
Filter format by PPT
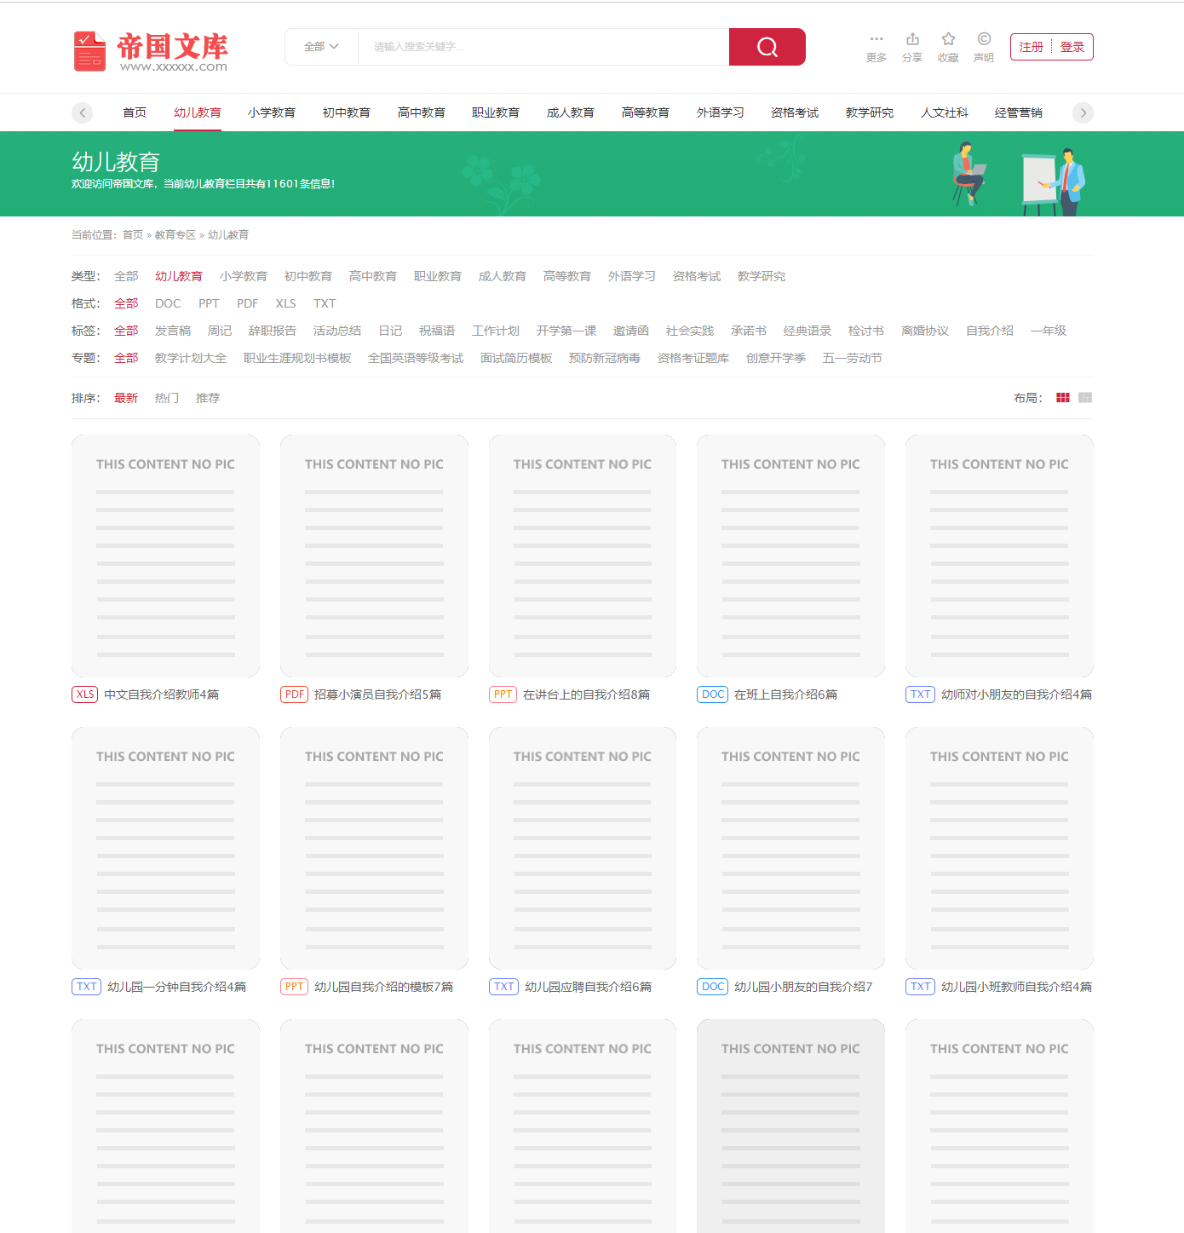(209, 303)
